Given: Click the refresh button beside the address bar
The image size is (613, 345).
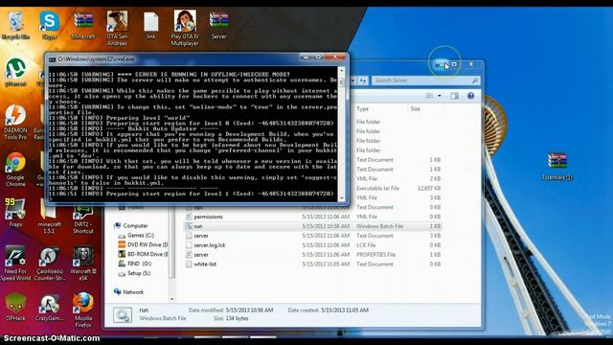Looking at the screenshot, I should coord(363,80).
